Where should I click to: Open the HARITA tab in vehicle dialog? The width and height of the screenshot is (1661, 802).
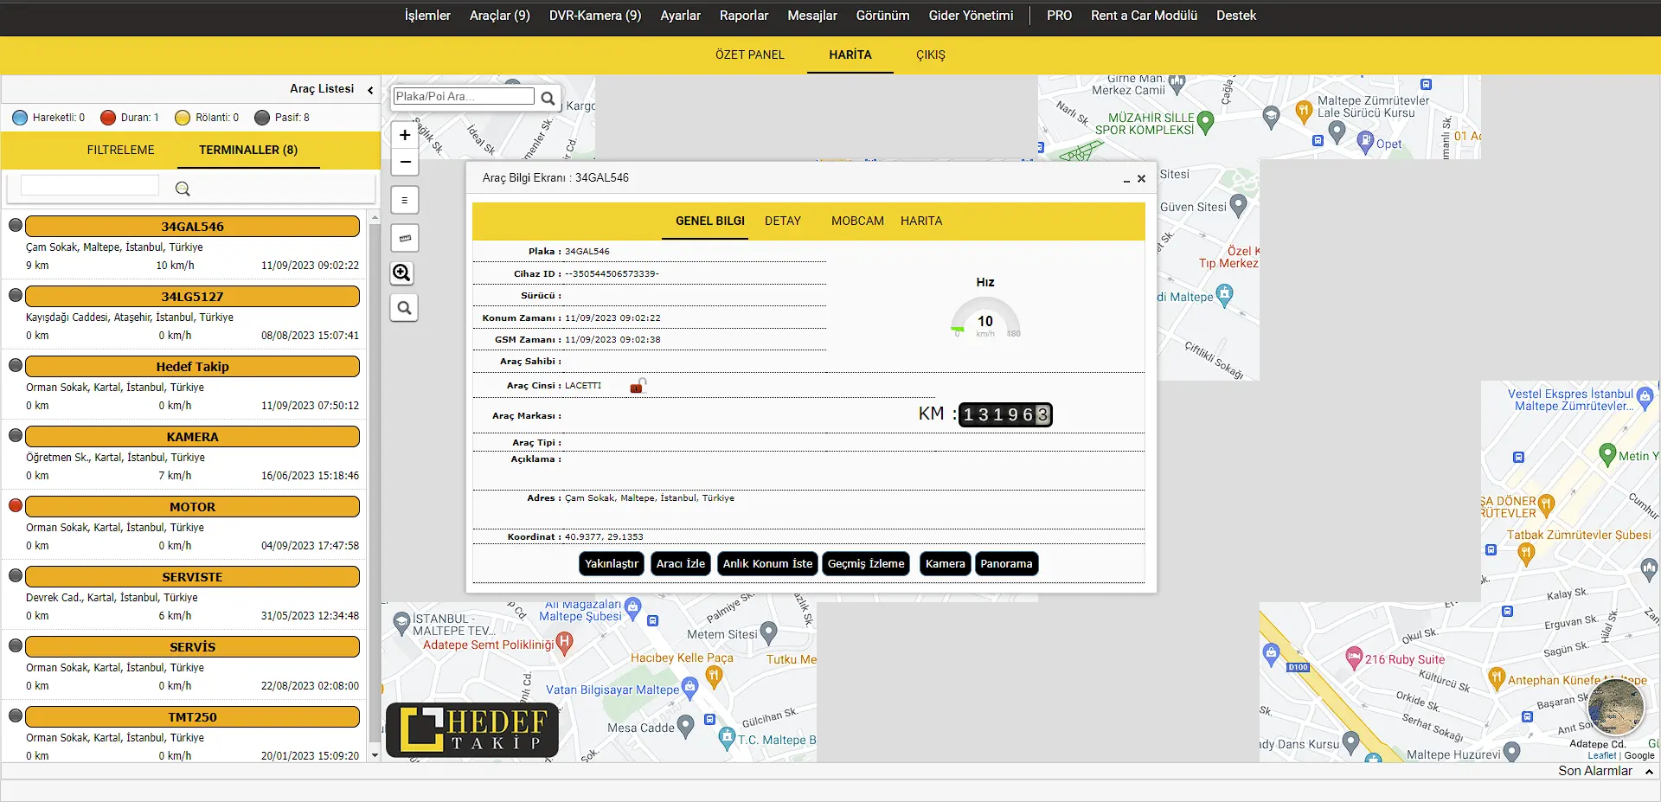point(921,221)
